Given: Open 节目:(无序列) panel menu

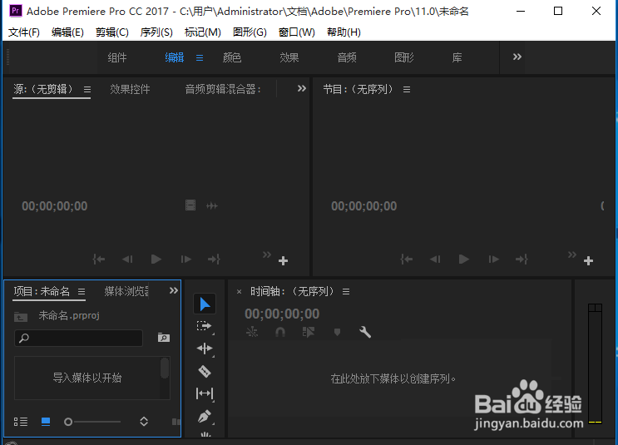Looking at the screenshot, I should click(407, 90).
